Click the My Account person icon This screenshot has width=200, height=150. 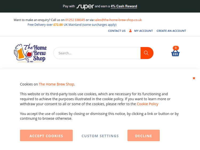(130, 31)
